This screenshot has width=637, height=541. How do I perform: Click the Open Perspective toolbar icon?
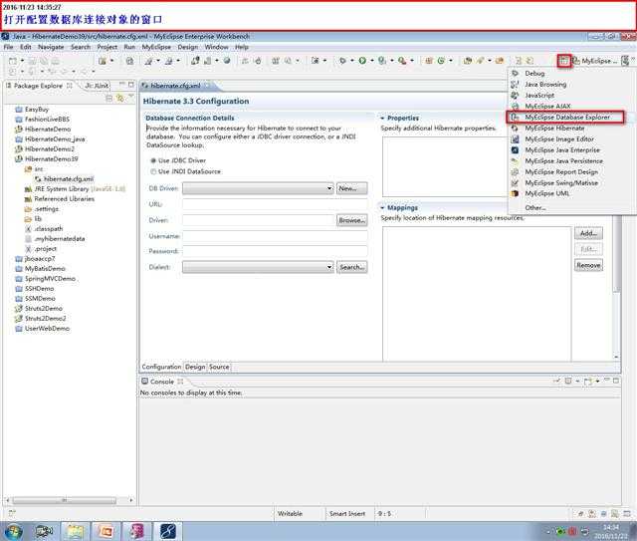564,61
